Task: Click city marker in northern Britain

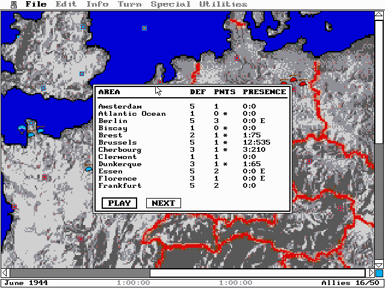Action: click(x=83, y=27)
